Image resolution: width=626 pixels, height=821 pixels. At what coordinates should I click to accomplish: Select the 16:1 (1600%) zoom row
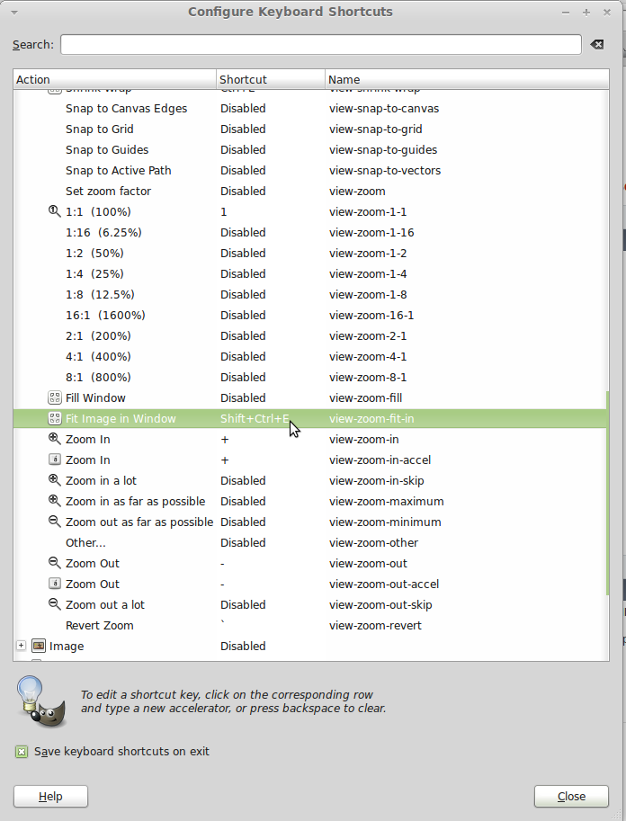tap(310, 316)
